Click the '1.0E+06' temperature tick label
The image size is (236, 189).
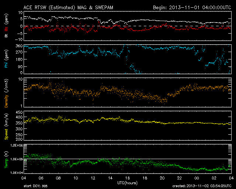tap(17, 145)
